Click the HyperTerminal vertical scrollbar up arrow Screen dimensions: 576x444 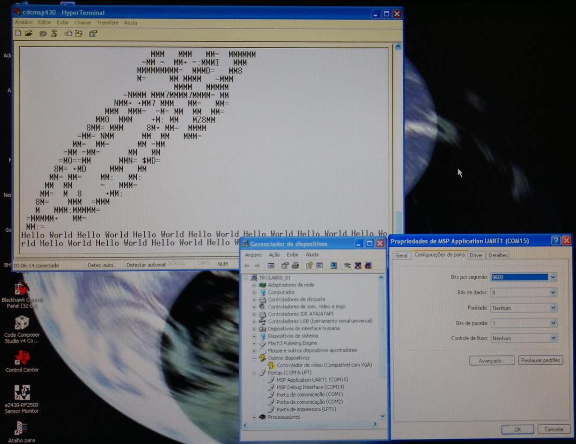coord(398,47)
